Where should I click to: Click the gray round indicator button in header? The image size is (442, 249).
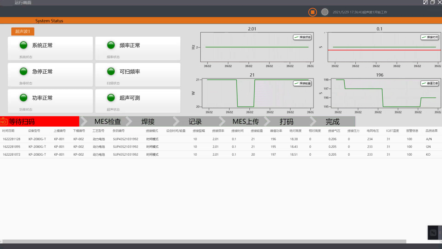(x=325, y=12)
